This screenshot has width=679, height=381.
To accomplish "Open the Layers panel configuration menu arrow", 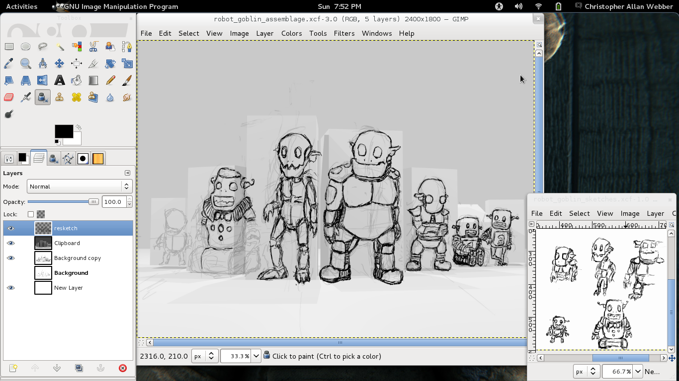I will tap(127, 173).
